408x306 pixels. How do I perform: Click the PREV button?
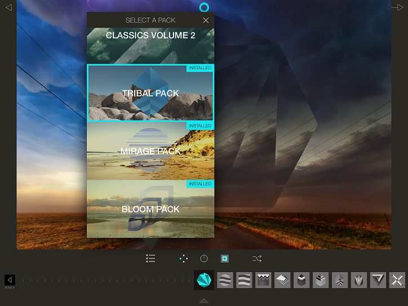10,282
